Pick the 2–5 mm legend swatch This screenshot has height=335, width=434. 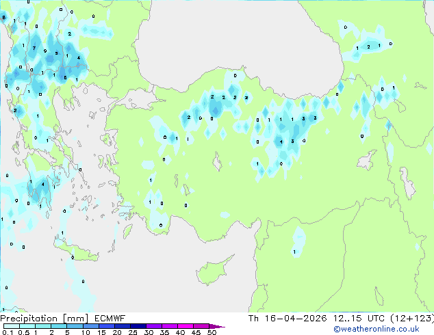point(59,326)
